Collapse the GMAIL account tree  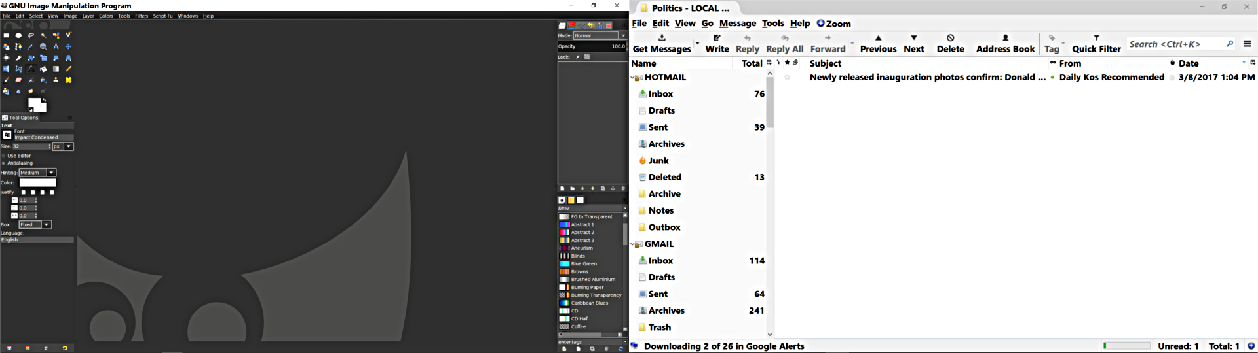[x=633, y=244]
